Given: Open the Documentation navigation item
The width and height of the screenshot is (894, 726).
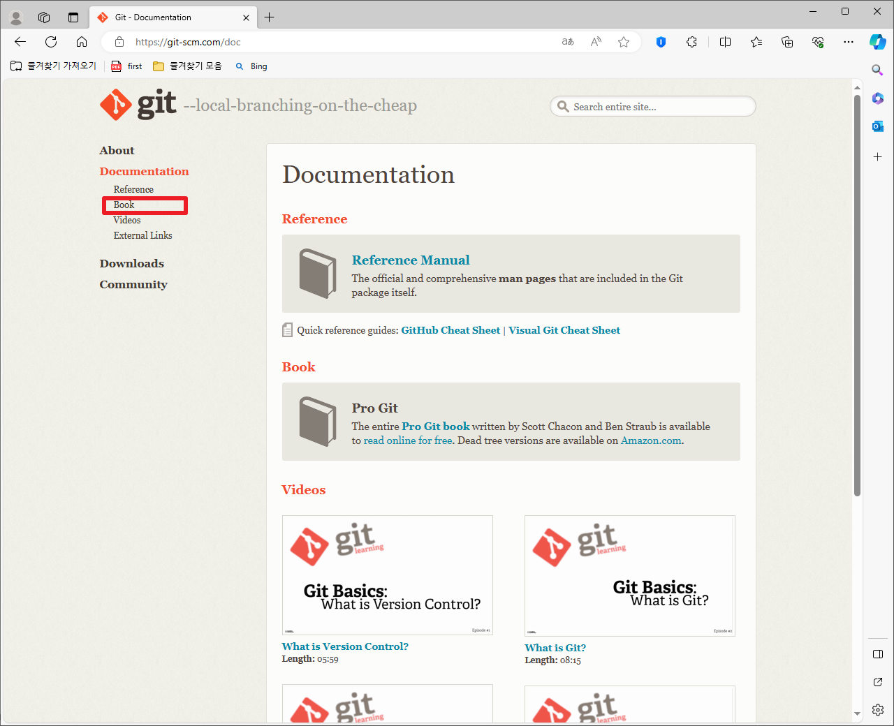Looking at the screenshot, I should [144, 171].
